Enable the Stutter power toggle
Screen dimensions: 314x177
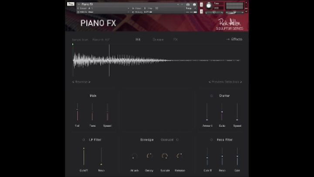click(211, 96)
